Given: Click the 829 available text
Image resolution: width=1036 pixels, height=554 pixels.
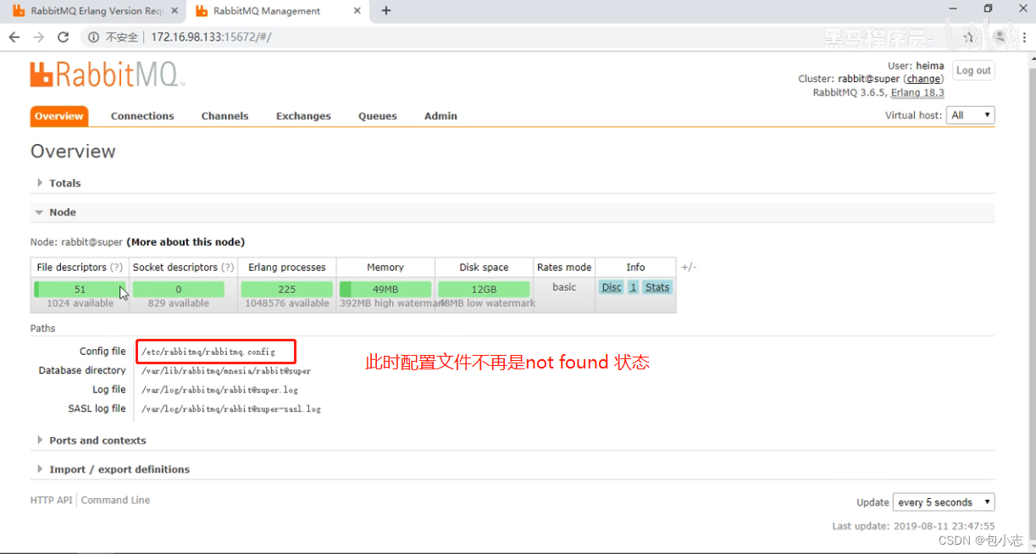Looking at the screenshot, I should pos(178,303).
